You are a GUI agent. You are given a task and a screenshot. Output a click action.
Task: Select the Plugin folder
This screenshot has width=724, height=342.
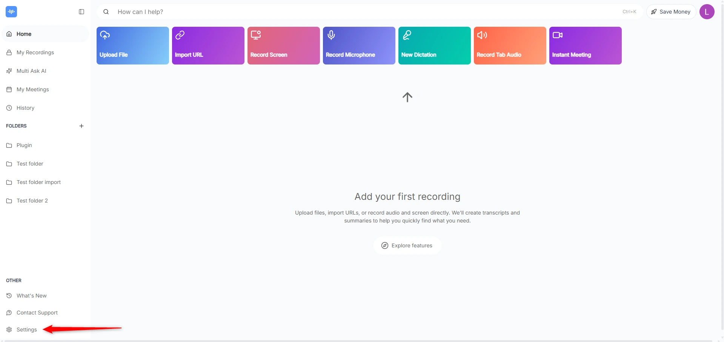[24, 145]
